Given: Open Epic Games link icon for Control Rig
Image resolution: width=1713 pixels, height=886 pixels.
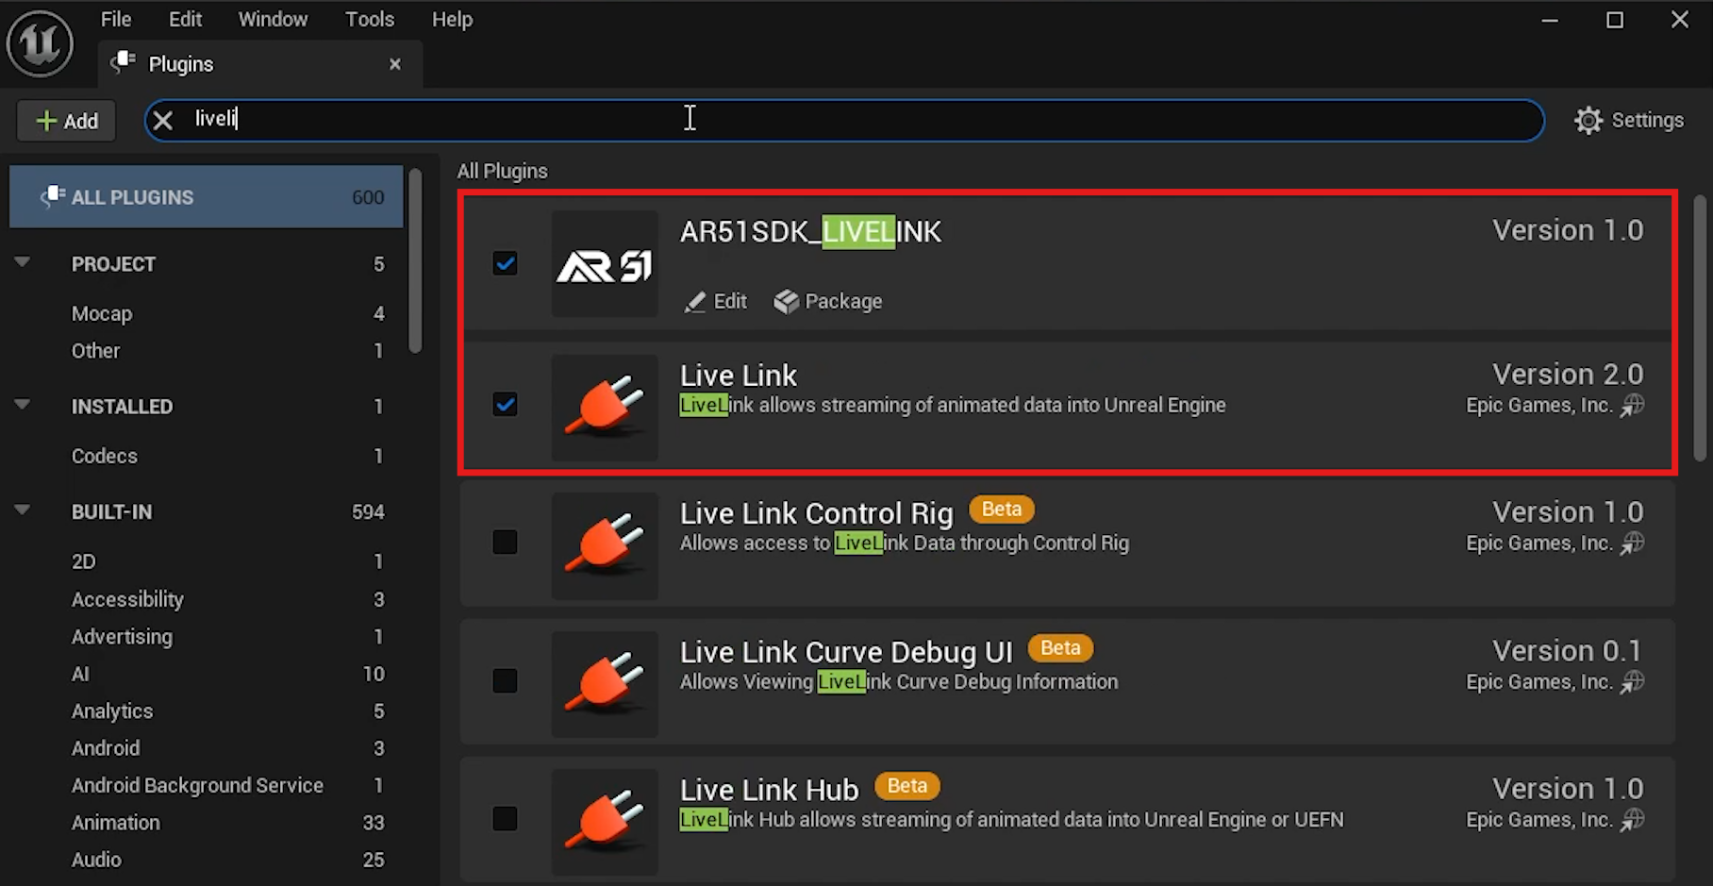Looking at the screenshot, I should 1633,543.
